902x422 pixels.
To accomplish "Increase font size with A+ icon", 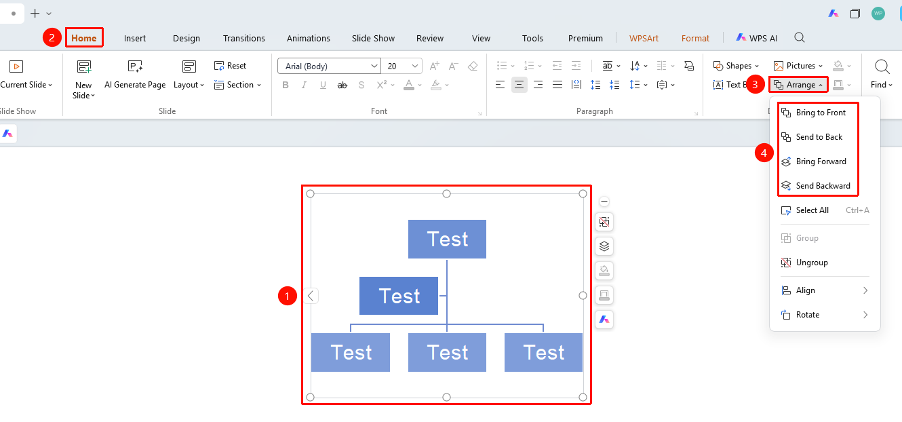I will click(x=435, y=66).
